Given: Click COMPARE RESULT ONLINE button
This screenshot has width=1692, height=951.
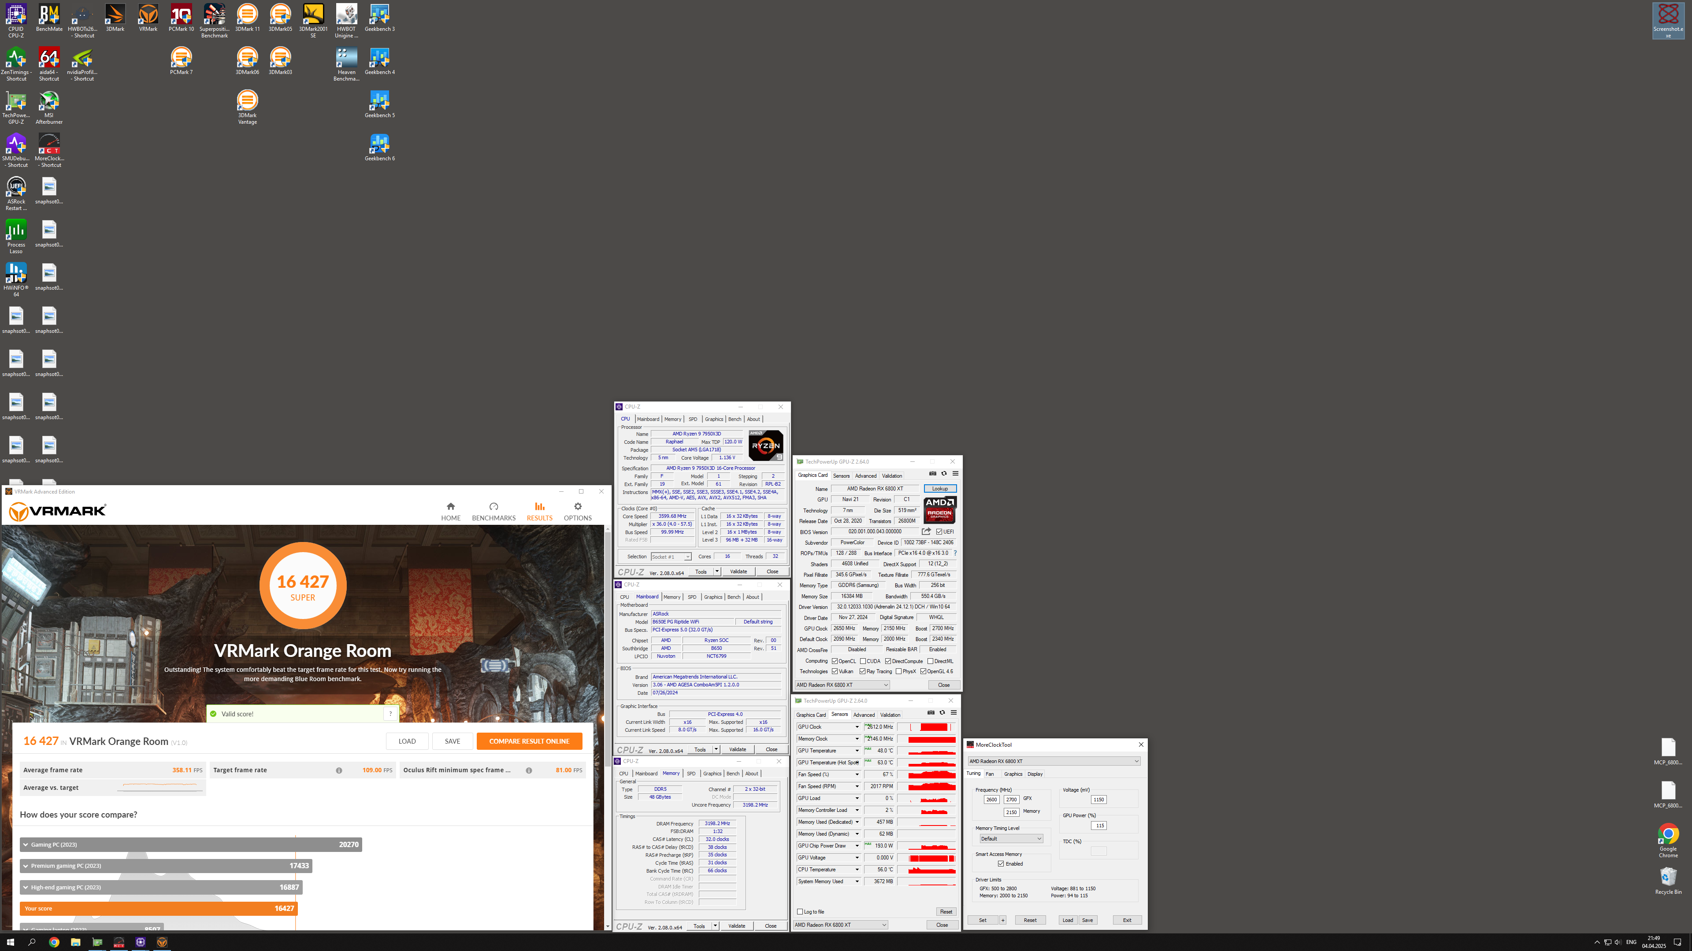Looking at the screenshot, I should tap(529, 741).
